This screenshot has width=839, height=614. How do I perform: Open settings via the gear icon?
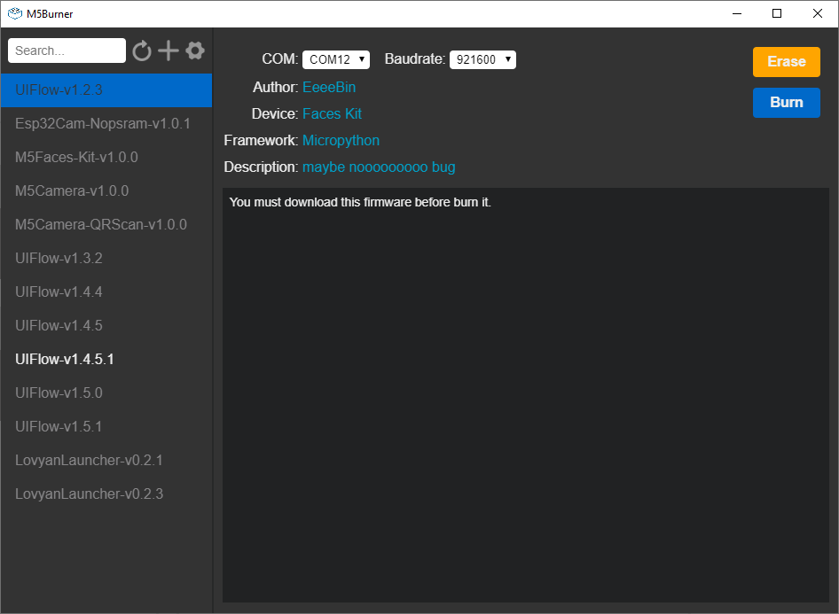195,51
